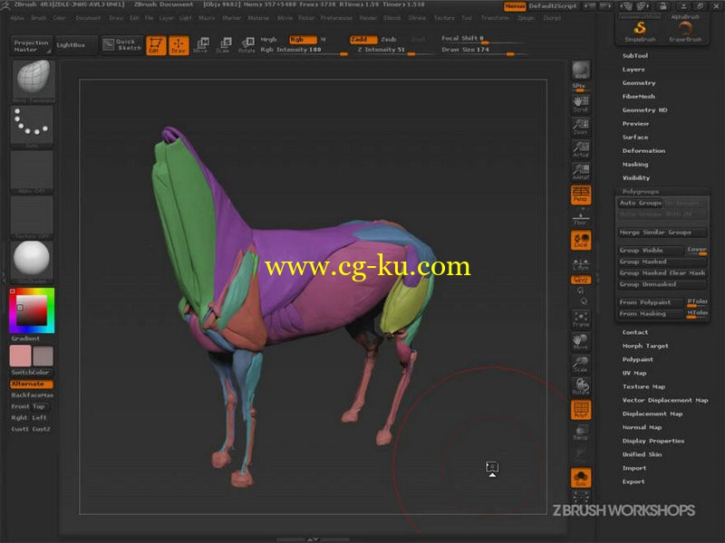The image size is (725, 543).
Task: Pick a color in the color picker square
Action: pos(32,310)
